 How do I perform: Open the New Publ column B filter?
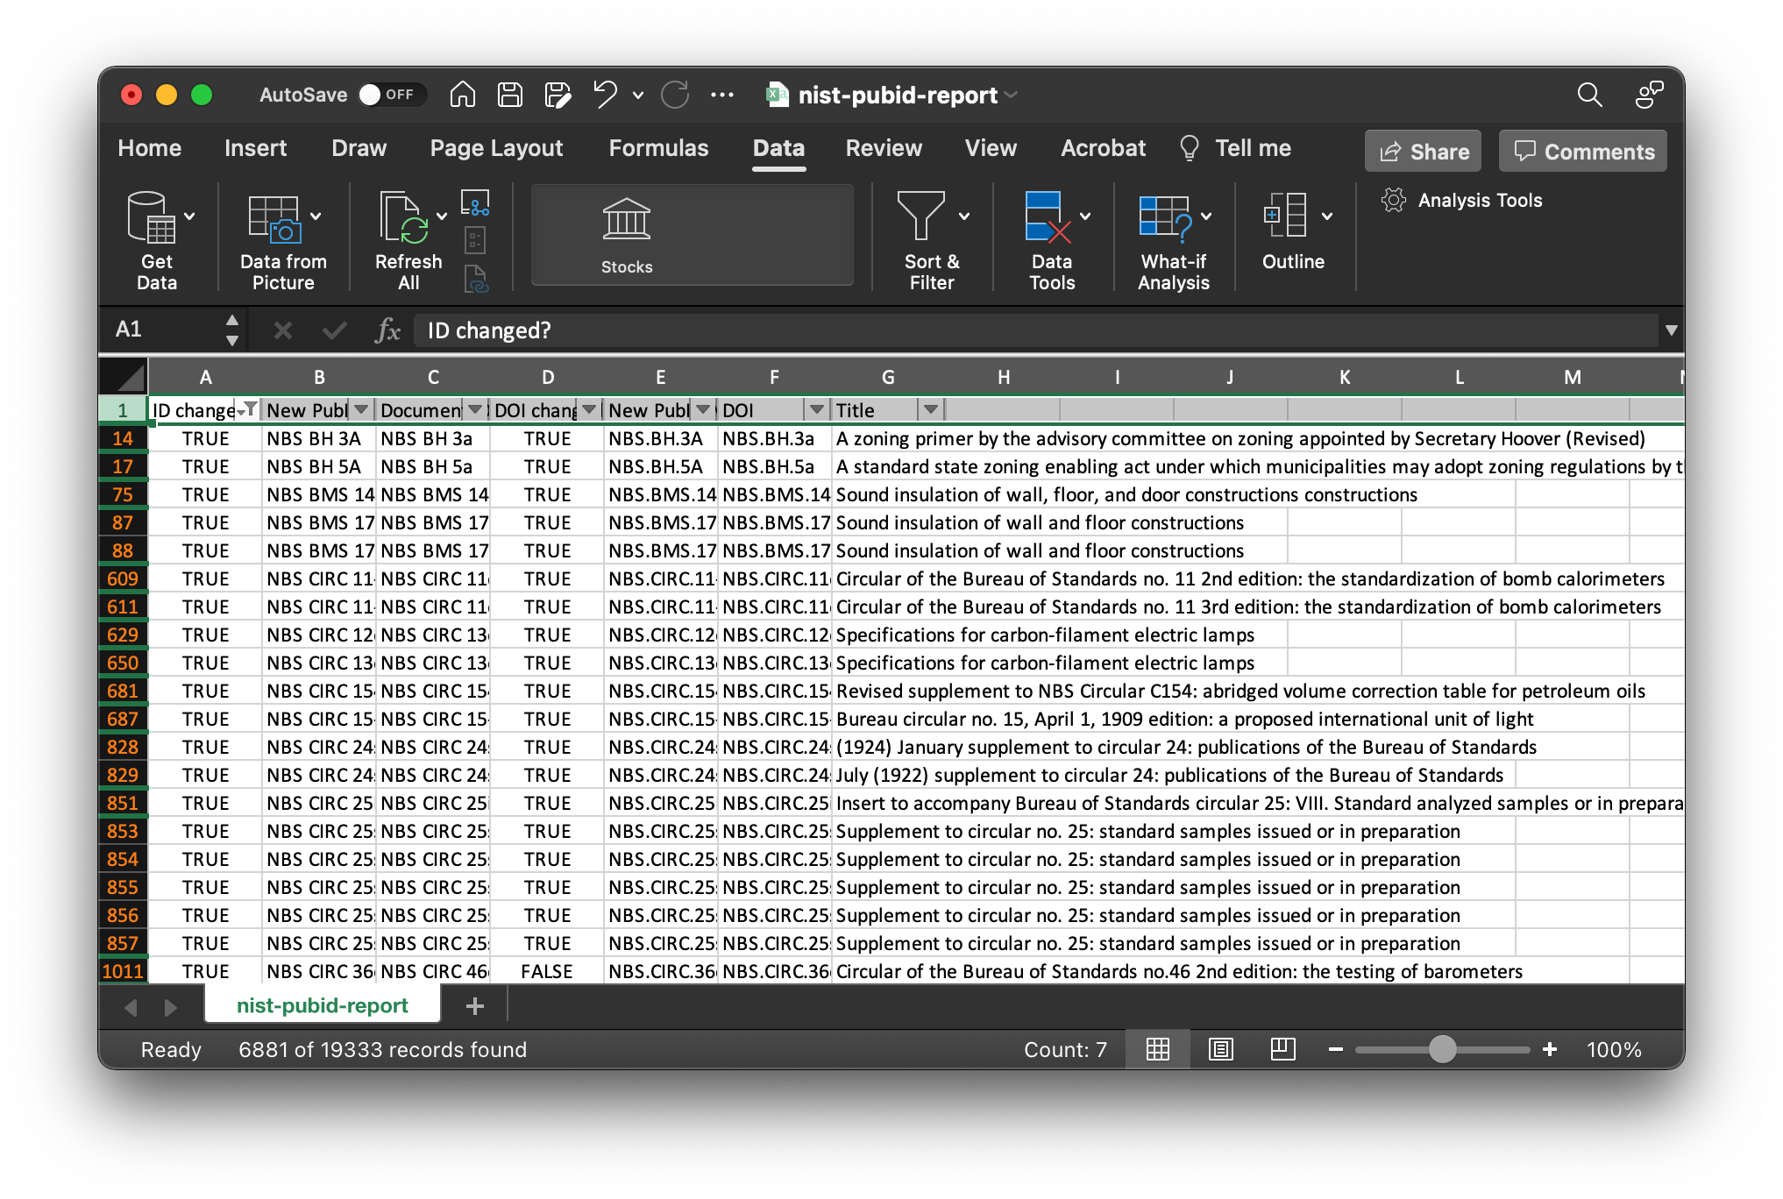(361, 409)
